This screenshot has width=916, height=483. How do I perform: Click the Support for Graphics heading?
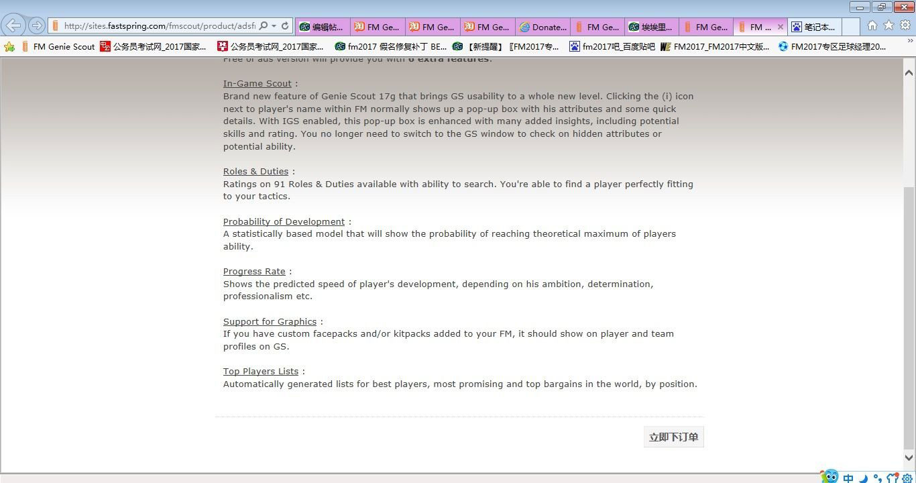pos(270,322)
